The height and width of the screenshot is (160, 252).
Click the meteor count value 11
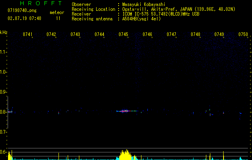58,18
